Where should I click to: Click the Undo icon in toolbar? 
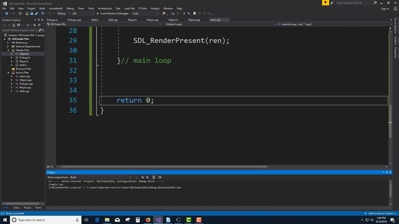click(42, 14)
